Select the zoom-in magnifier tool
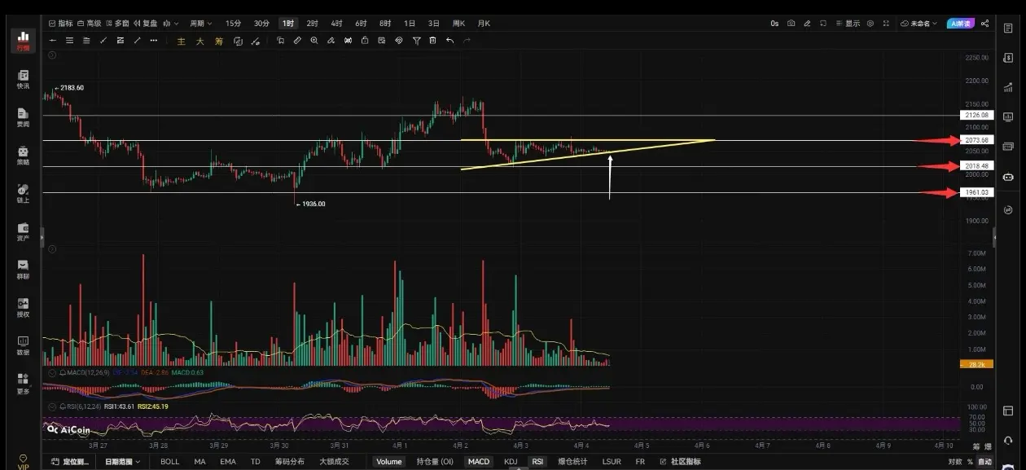1026x470 pixels. click(x=314, y=40)
